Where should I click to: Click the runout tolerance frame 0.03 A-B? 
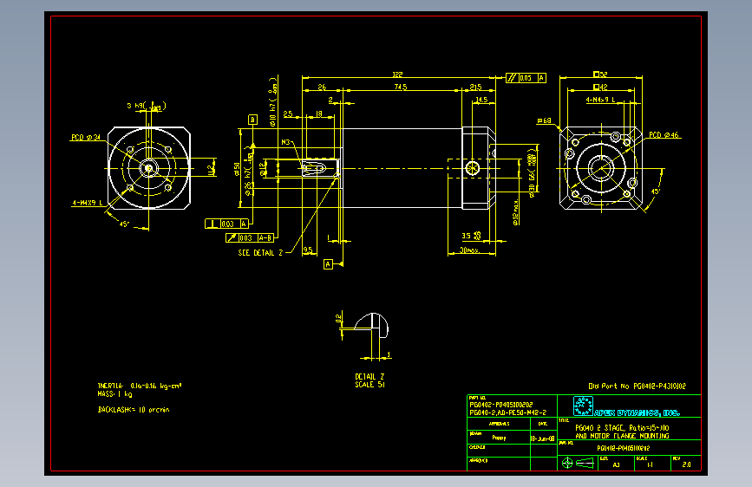(x=250, y=237)
